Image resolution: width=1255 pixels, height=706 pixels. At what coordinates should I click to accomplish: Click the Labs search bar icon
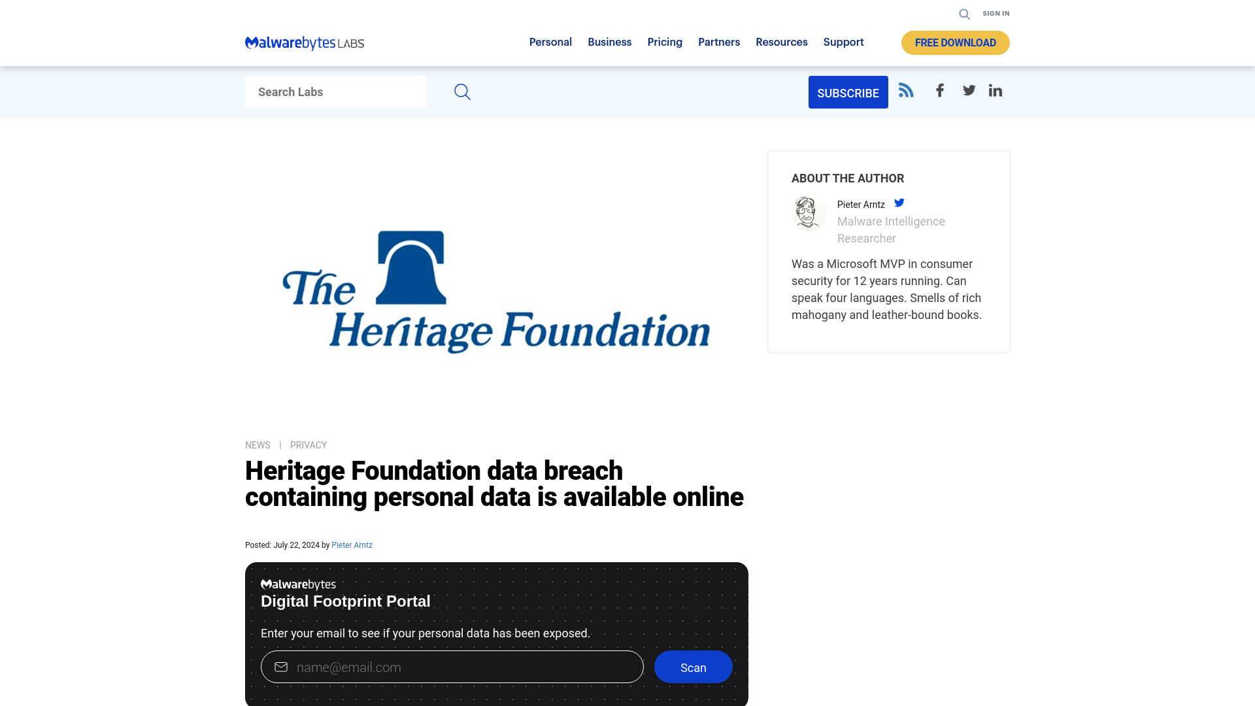[x=462, y=92]
